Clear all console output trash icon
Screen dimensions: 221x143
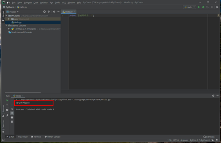12,122
